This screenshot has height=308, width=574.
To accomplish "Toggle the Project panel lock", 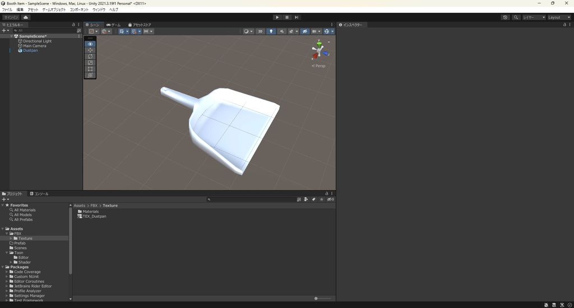I will (x=327, y=194).
